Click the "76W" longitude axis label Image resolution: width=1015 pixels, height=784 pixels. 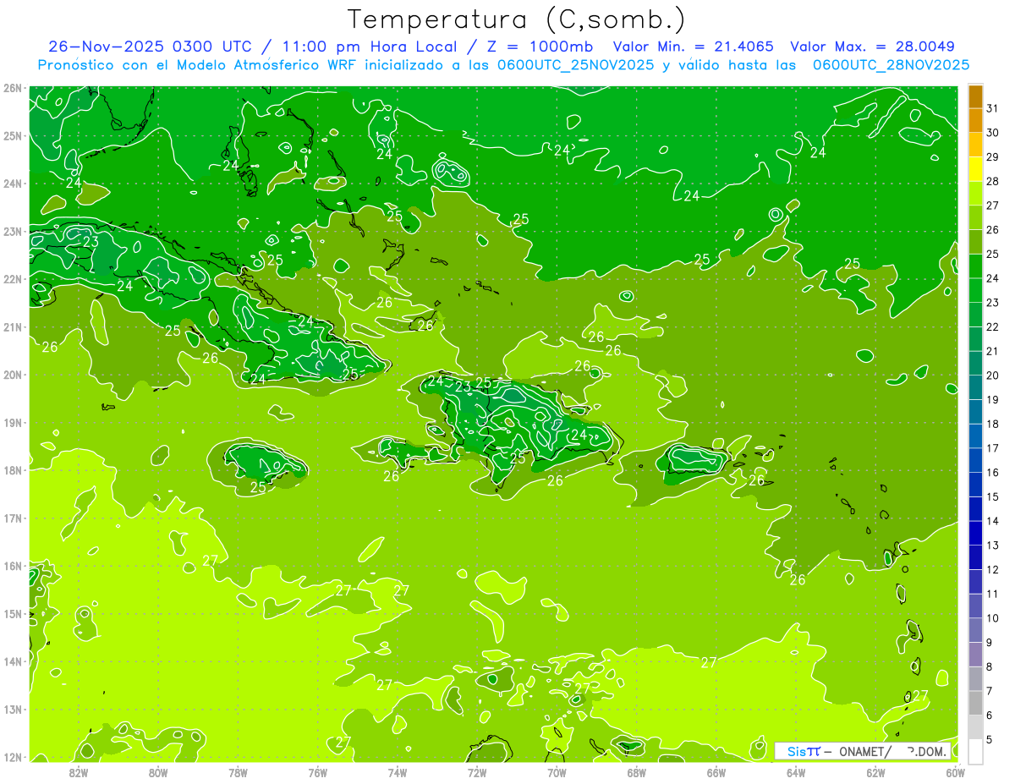pos(318,772)
